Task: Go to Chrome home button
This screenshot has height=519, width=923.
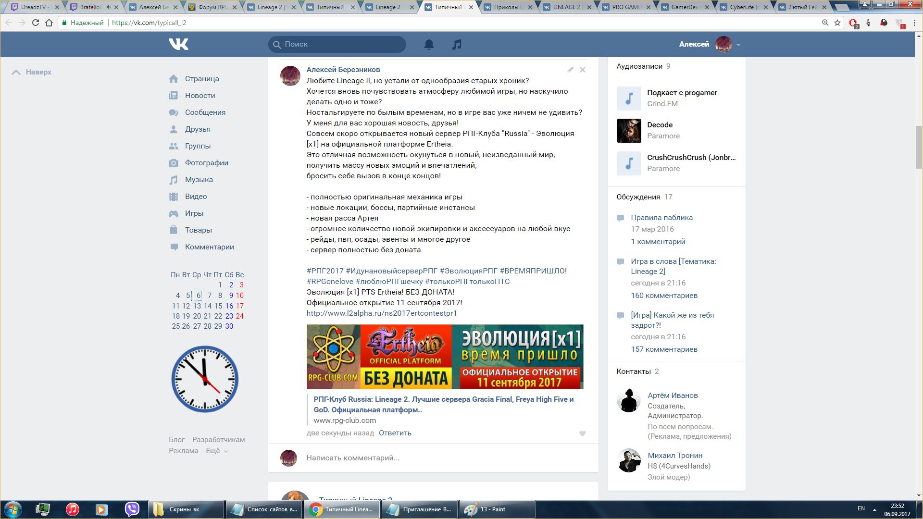Action: [x=49, y=23]
